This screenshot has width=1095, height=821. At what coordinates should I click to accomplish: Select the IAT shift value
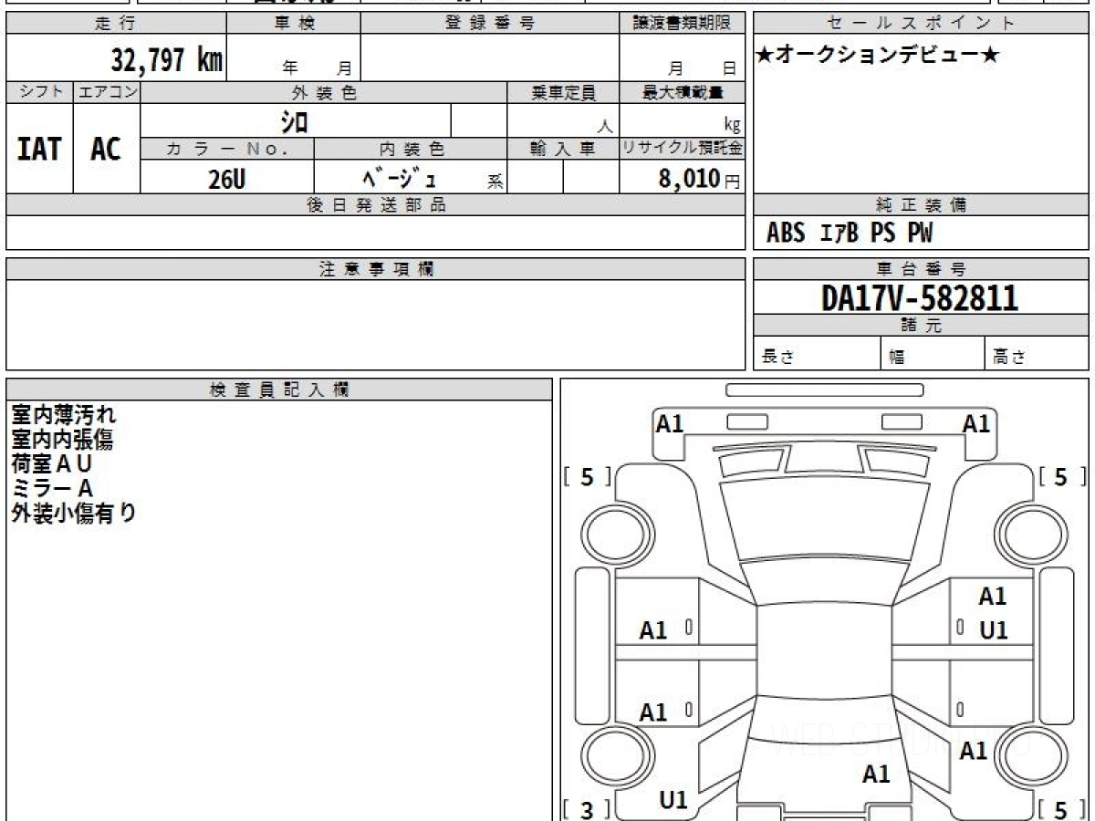tap(40, 149)
